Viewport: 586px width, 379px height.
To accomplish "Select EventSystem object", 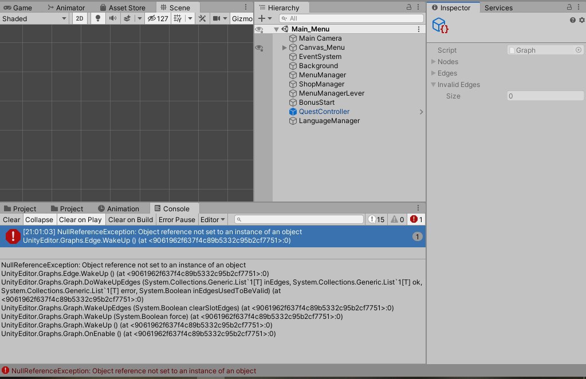I will click(320, 56).
